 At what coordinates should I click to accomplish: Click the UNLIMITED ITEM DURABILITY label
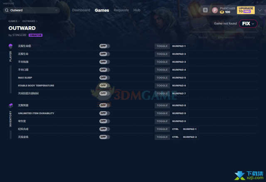pyautogui.click(x=36, y=113)
